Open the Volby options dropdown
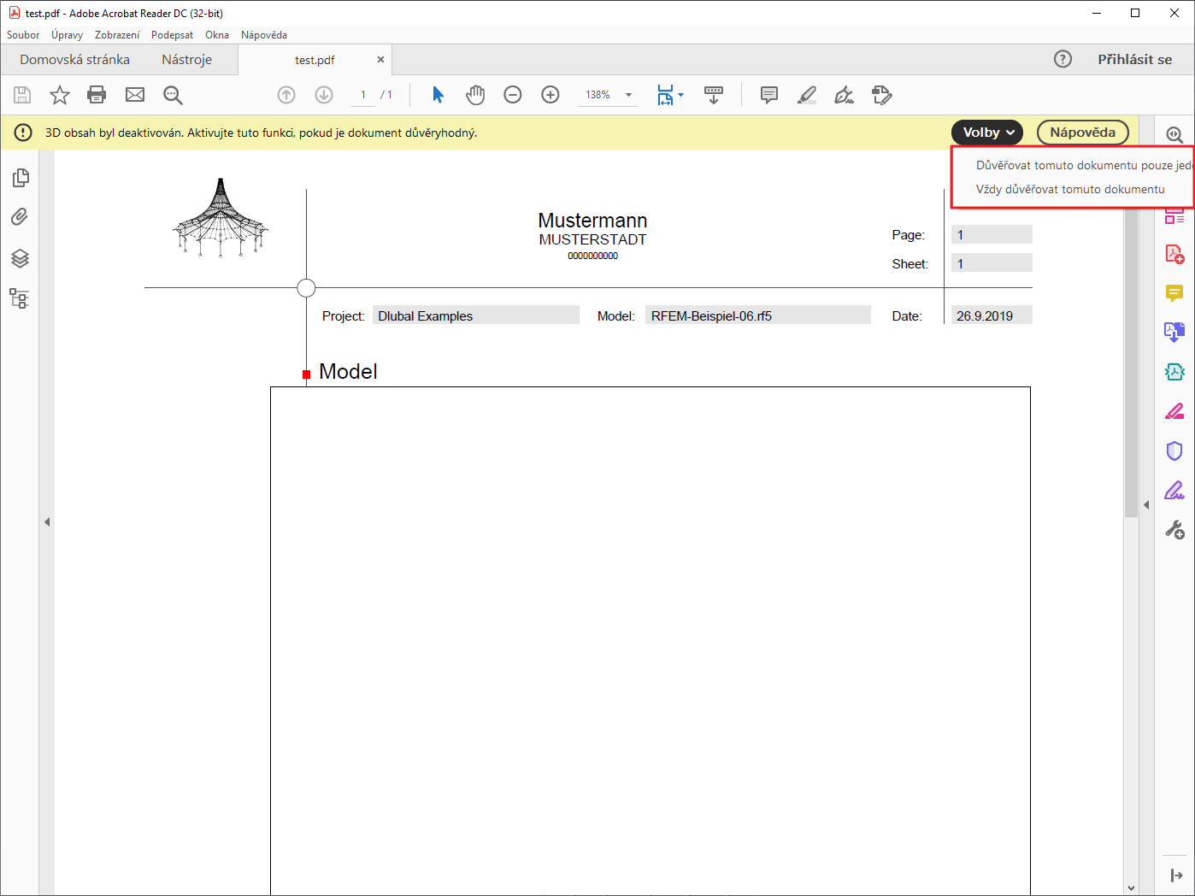Image resolution: width=1195 pixels, height=896 pixels. click(987, 133)
